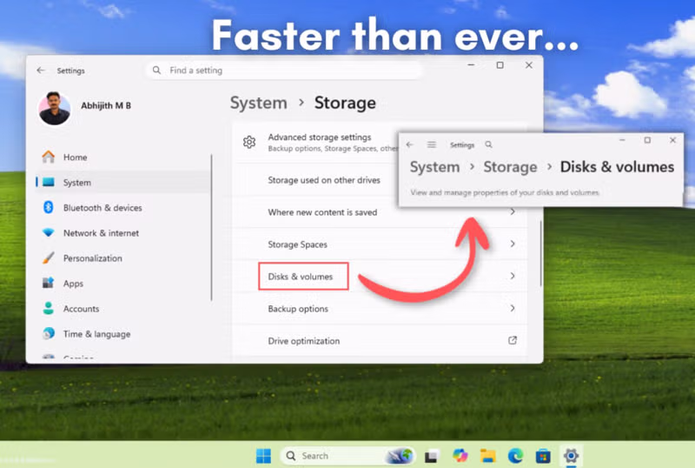
Task: Click the search icon in small Settings window
Action: 489,145
